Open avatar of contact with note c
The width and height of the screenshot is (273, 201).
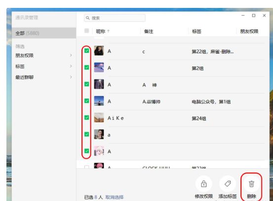point(99,51)
